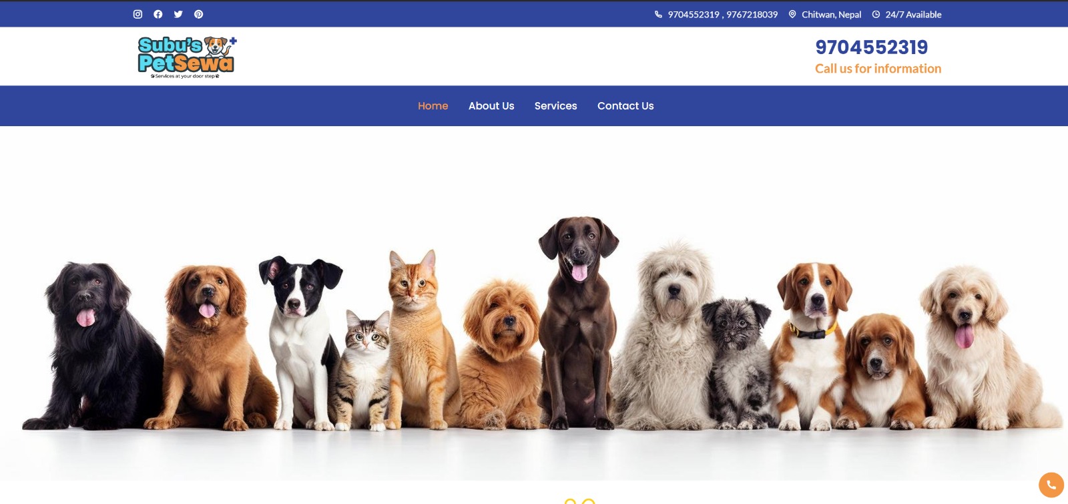Navigate to Contact Us

pyautogui.click(x=625, y=105)
